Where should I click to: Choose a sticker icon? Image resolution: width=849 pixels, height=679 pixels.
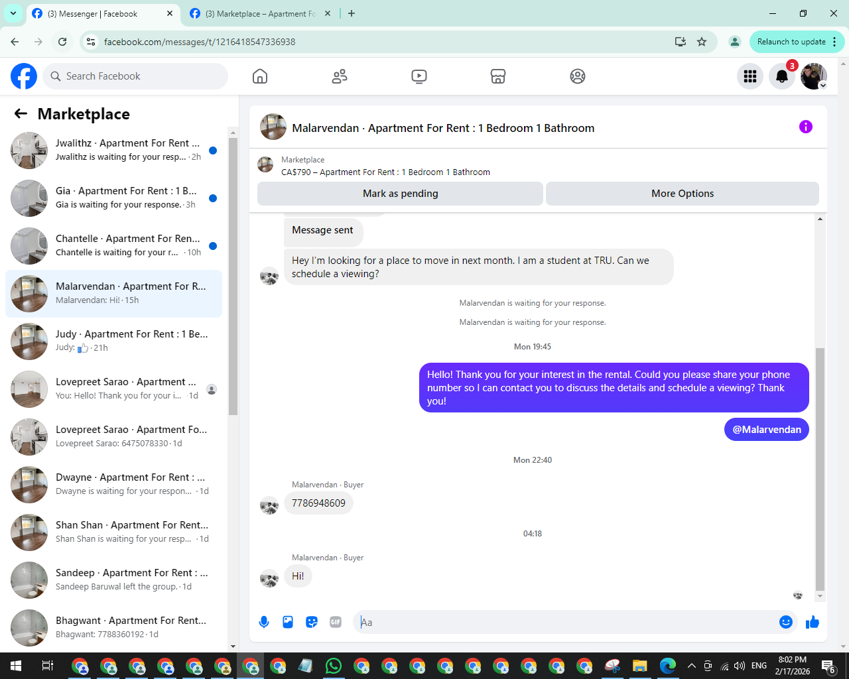point(312,622)
